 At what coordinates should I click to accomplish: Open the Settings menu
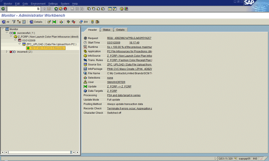coord(53,4)
